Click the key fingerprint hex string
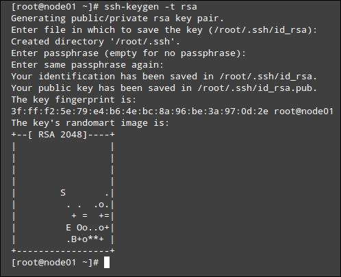Viewport: 341px width, 277px height. [140, 111]
